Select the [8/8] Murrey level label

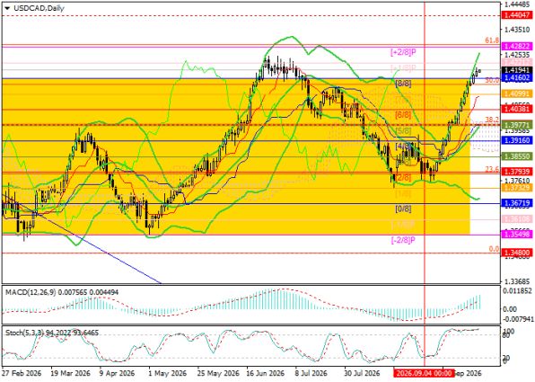click(403, 83)
